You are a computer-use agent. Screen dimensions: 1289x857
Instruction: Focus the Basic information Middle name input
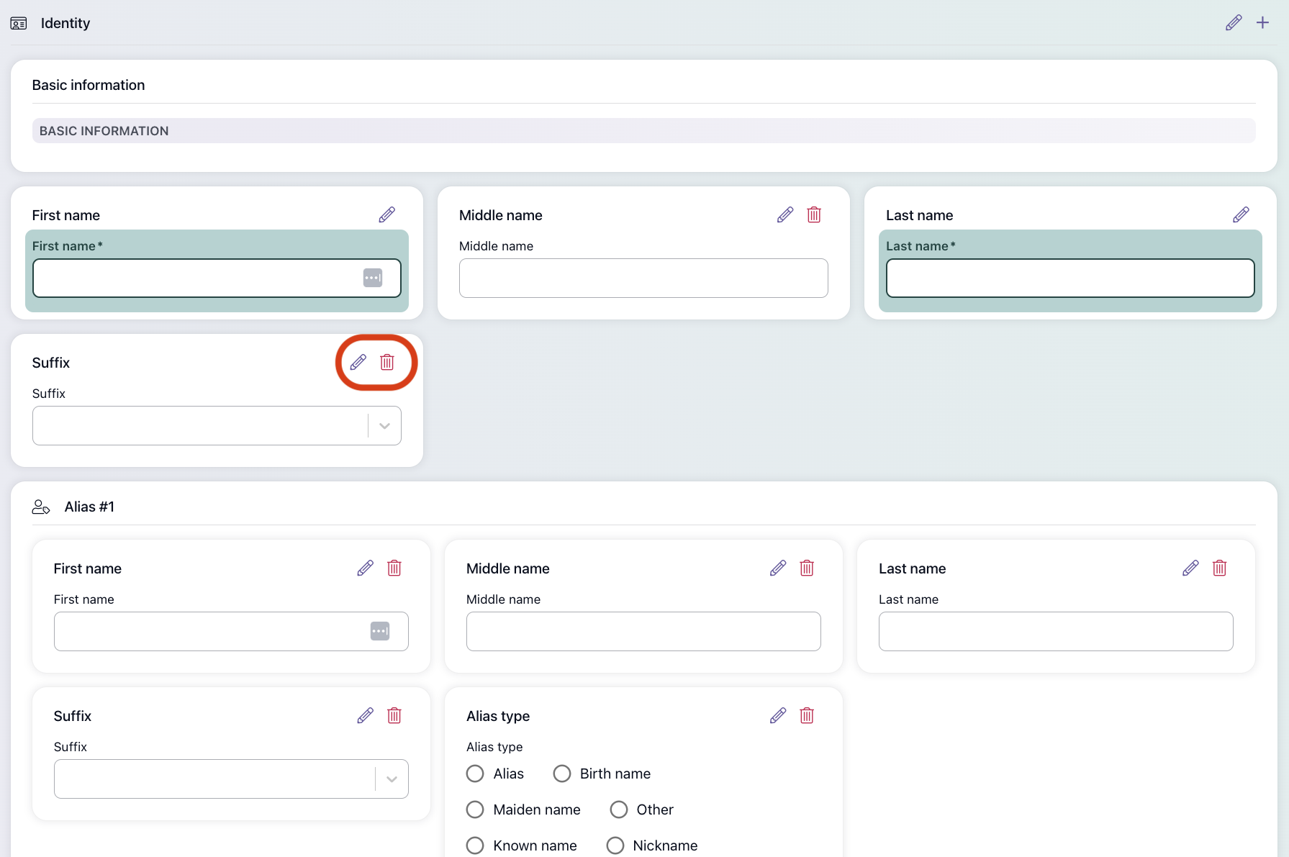coord(643,278)
